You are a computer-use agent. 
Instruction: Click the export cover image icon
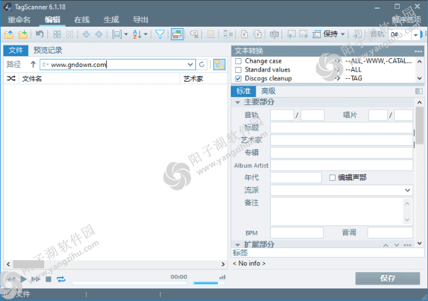pyautogui.click(x=304, y=34)
